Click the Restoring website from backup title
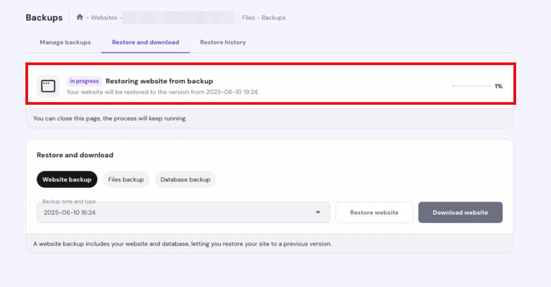Image resolution: width=551 pixels, height=287 pixels. click(x=159, y=81)
